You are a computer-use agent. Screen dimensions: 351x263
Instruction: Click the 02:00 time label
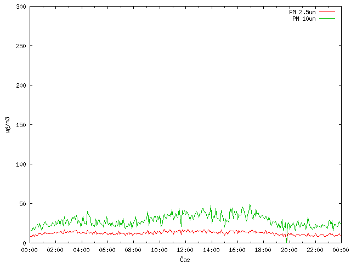pyautogui.click(x=55, y=250)
